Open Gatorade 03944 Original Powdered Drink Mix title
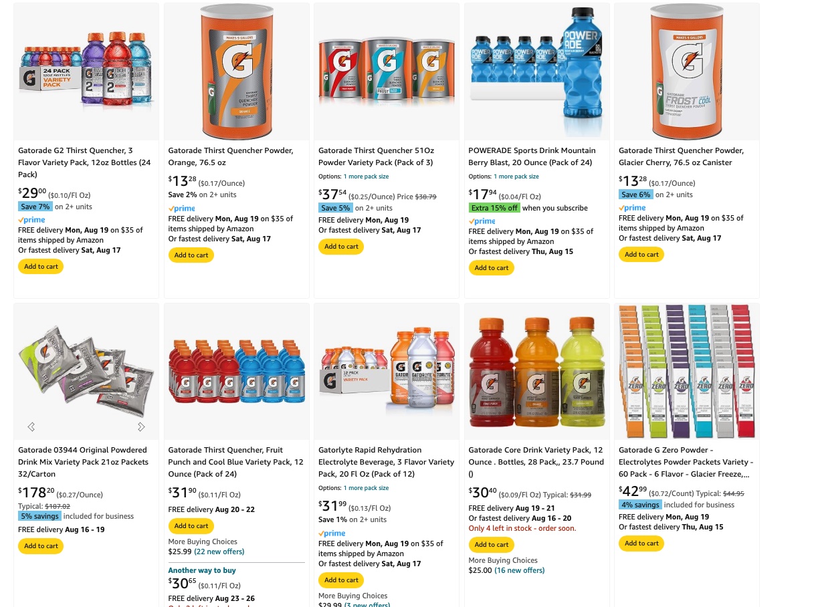 (x=84, y=462)
